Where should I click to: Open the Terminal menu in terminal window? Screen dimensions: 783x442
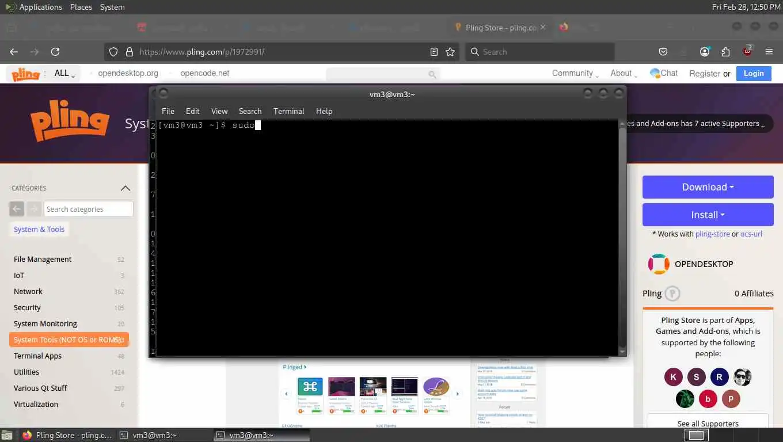[x=288, y=111]
